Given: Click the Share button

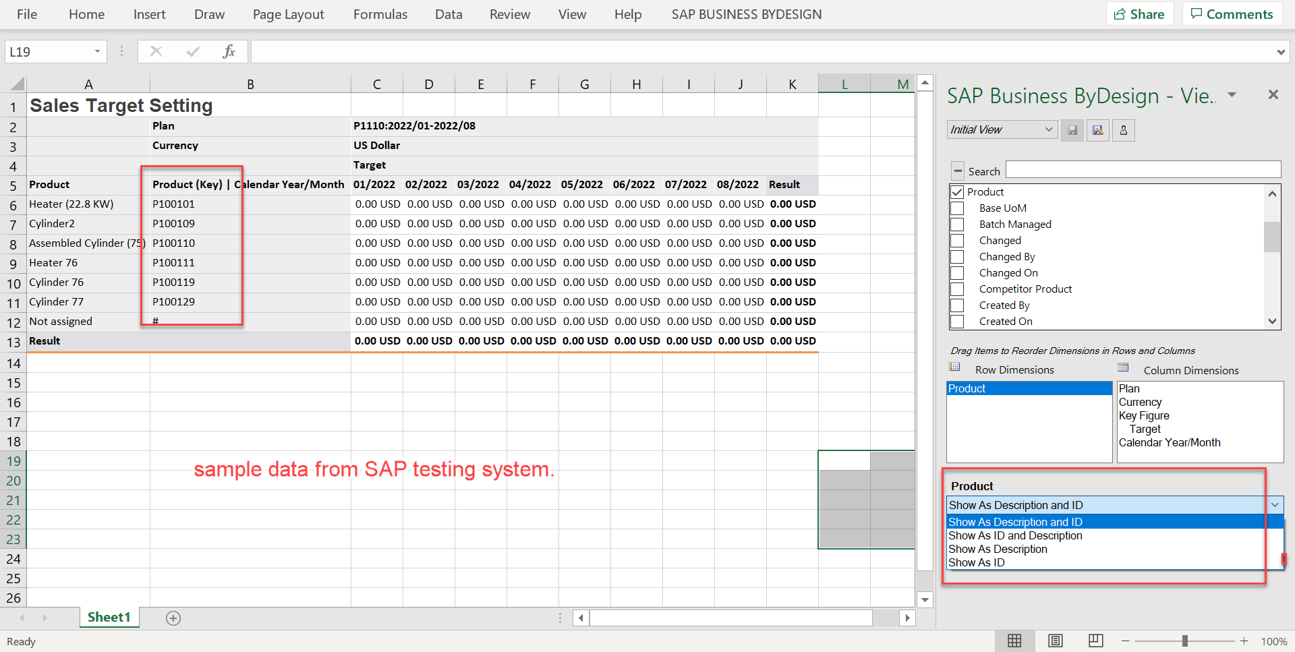Looking at the screenshot, I should pos(1140,14).
